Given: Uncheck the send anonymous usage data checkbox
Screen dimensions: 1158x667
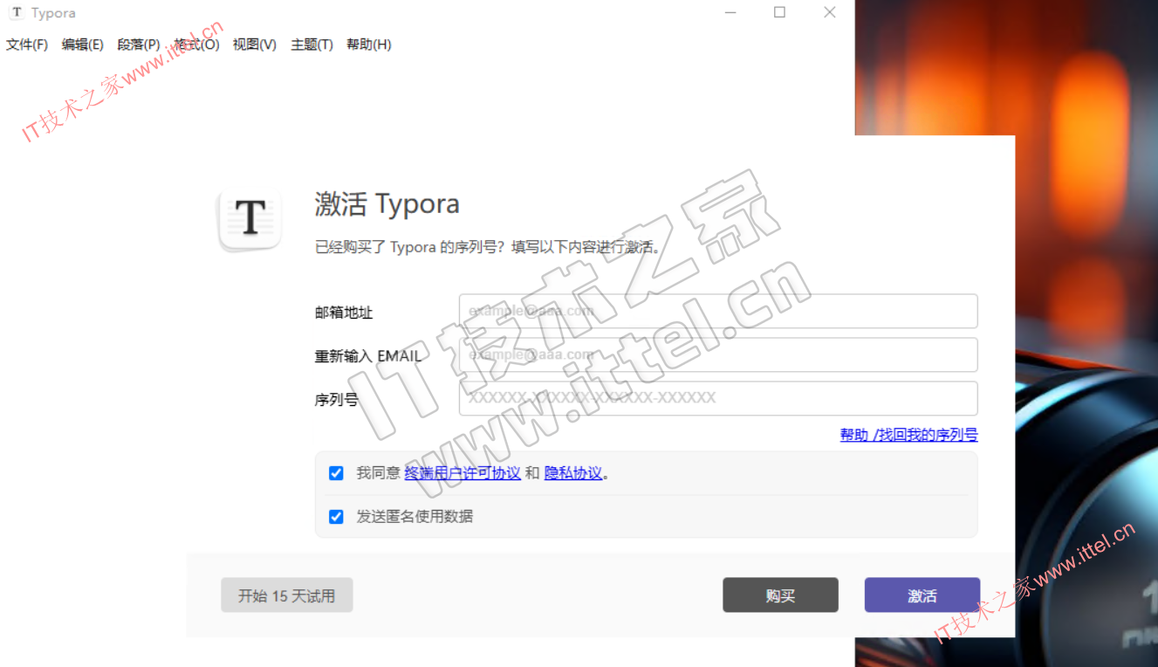Looking at the screenshot, I should coord(336,517).
